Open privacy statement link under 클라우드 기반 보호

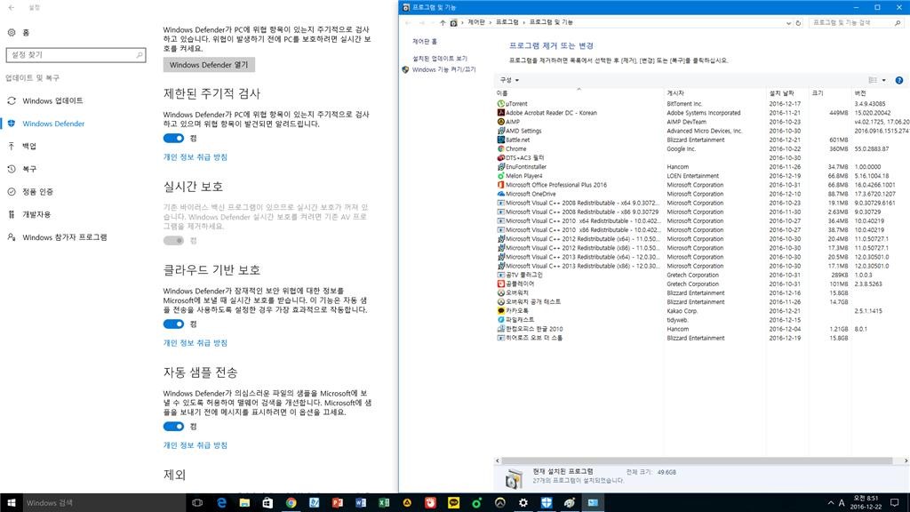[x=195, y=343]
